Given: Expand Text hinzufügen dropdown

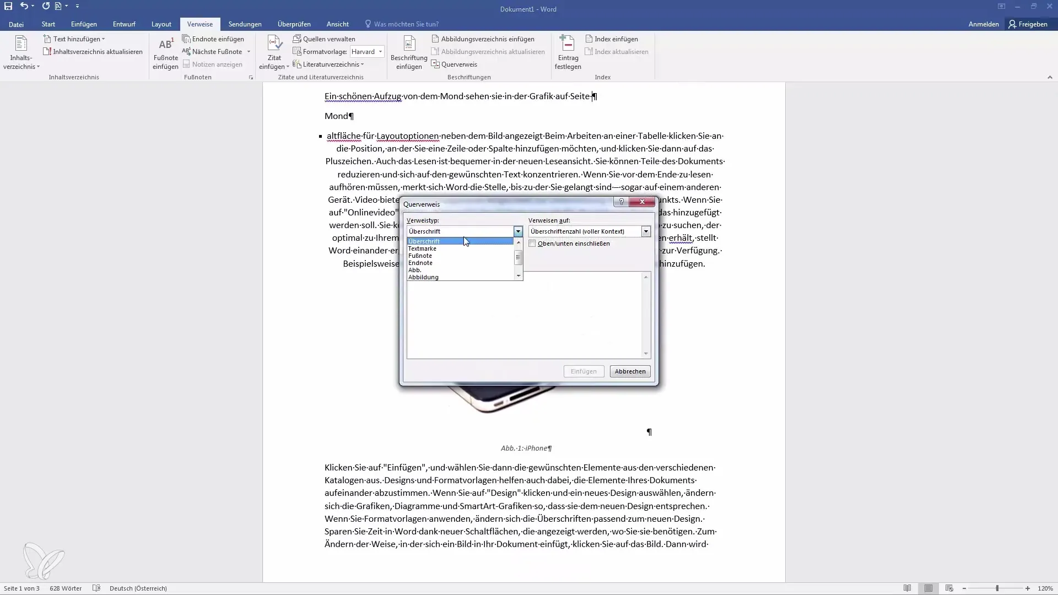Looking at the screenshot, I should [x=103, y=39].
